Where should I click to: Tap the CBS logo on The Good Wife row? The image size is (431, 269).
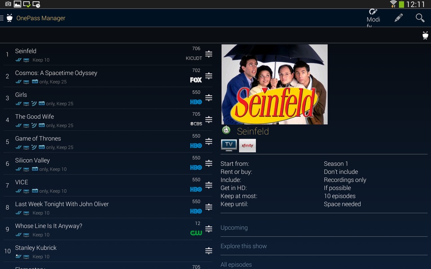tap(196, 124)
